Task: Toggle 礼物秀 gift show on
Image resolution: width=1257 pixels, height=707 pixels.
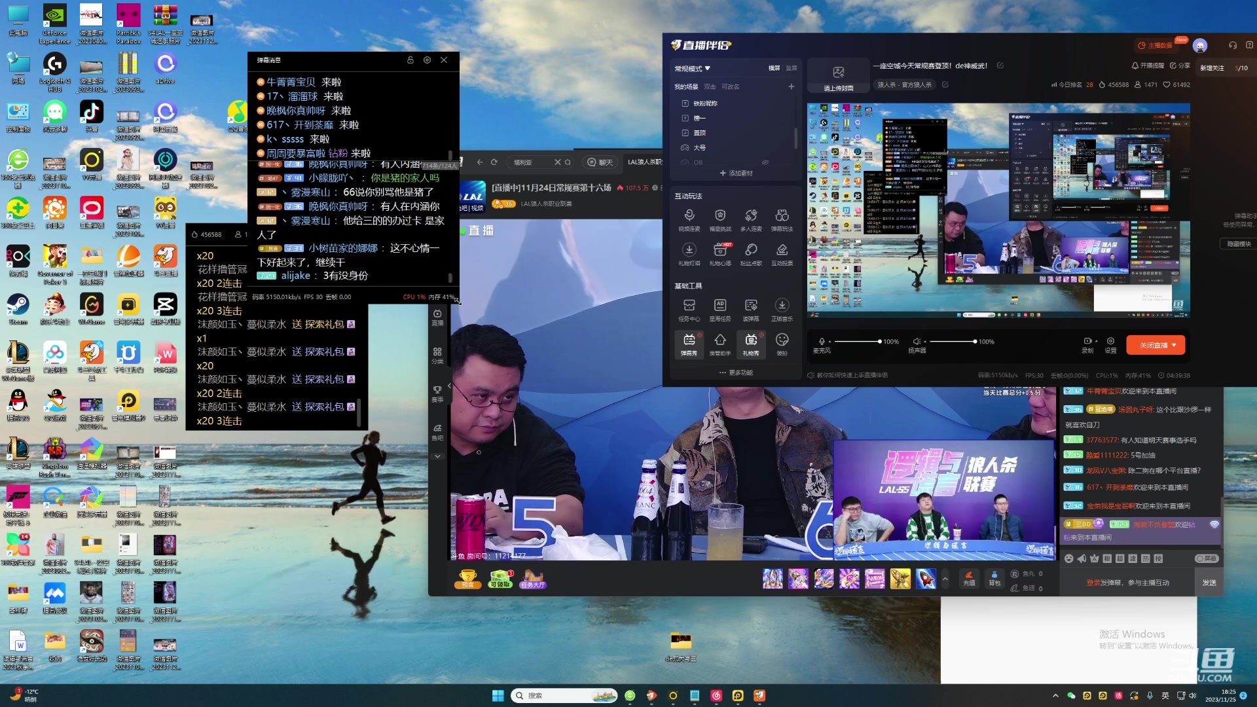Action: tap(751, 344)
